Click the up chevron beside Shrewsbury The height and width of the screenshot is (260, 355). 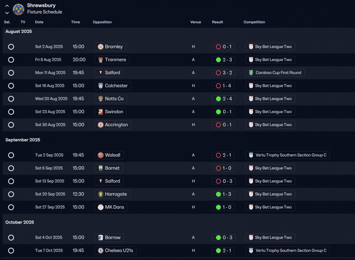7,6
